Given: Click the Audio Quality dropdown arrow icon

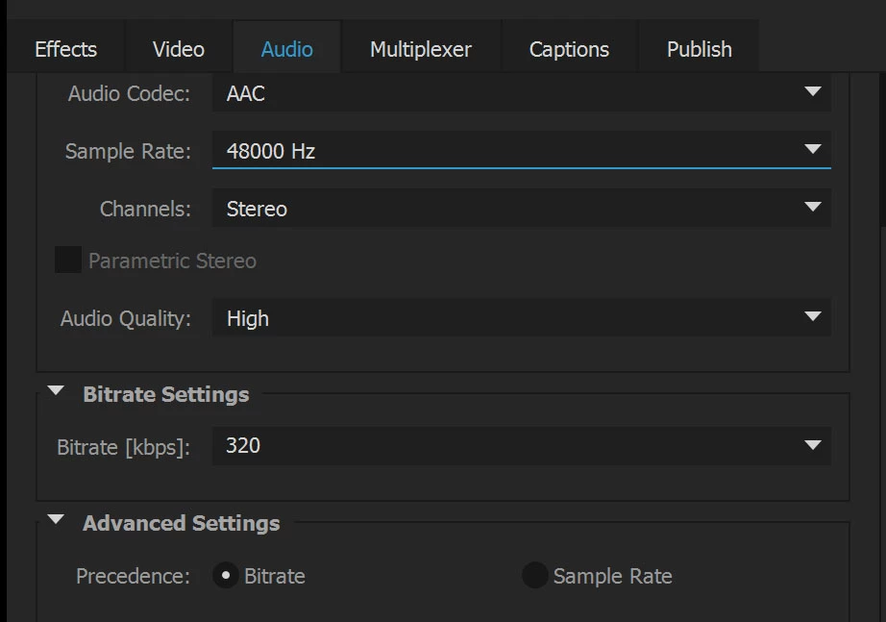Looking at the screenshot, I should 813,317.
